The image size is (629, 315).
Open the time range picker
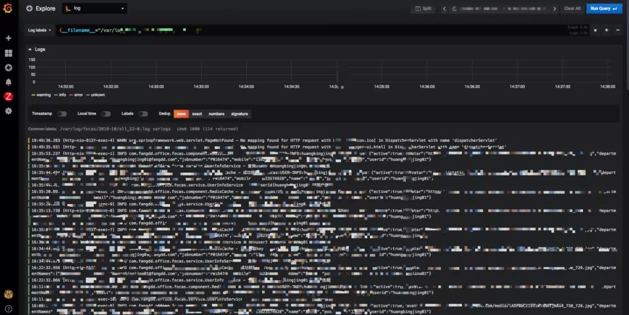click(500, 8)
